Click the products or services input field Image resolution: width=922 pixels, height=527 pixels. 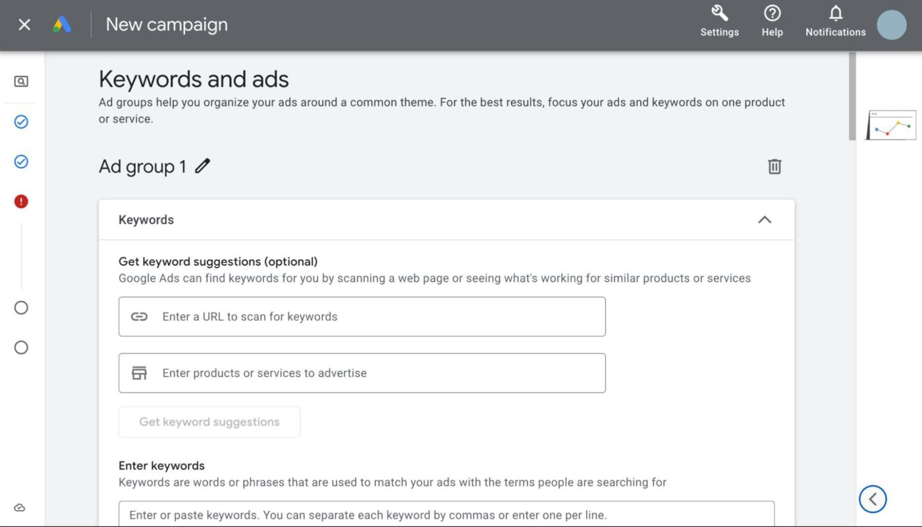[362, 373]
